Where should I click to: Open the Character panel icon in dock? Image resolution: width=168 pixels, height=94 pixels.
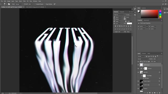pos(135,13)
